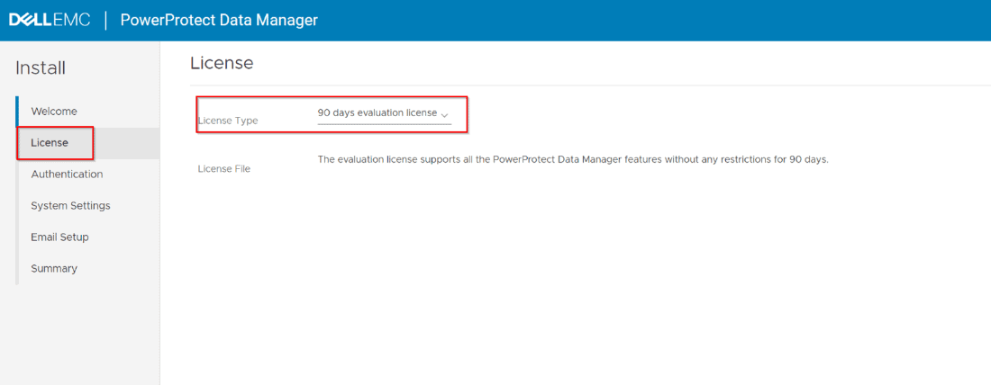Click the License page heading
The height and width of the screenshot is (385, 991).
click(x=222, y=63)
